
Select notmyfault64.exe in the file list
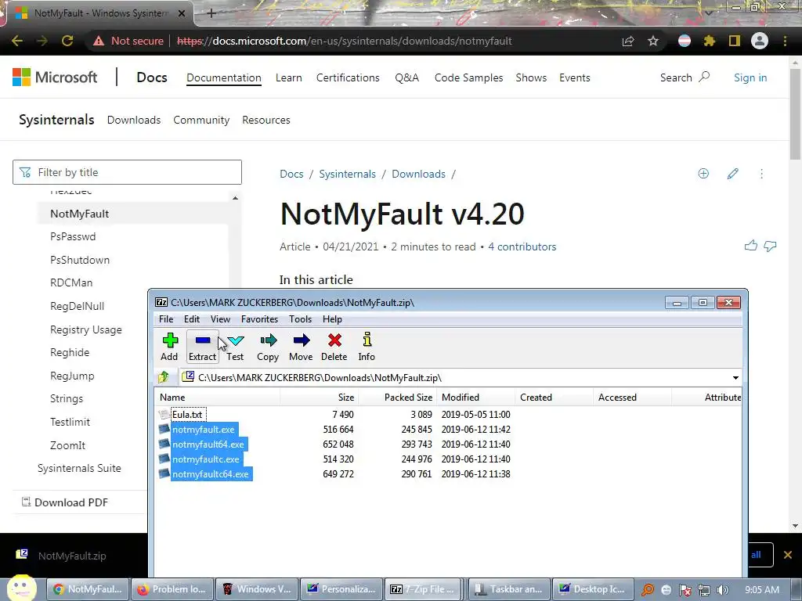(x=208, y=444)
